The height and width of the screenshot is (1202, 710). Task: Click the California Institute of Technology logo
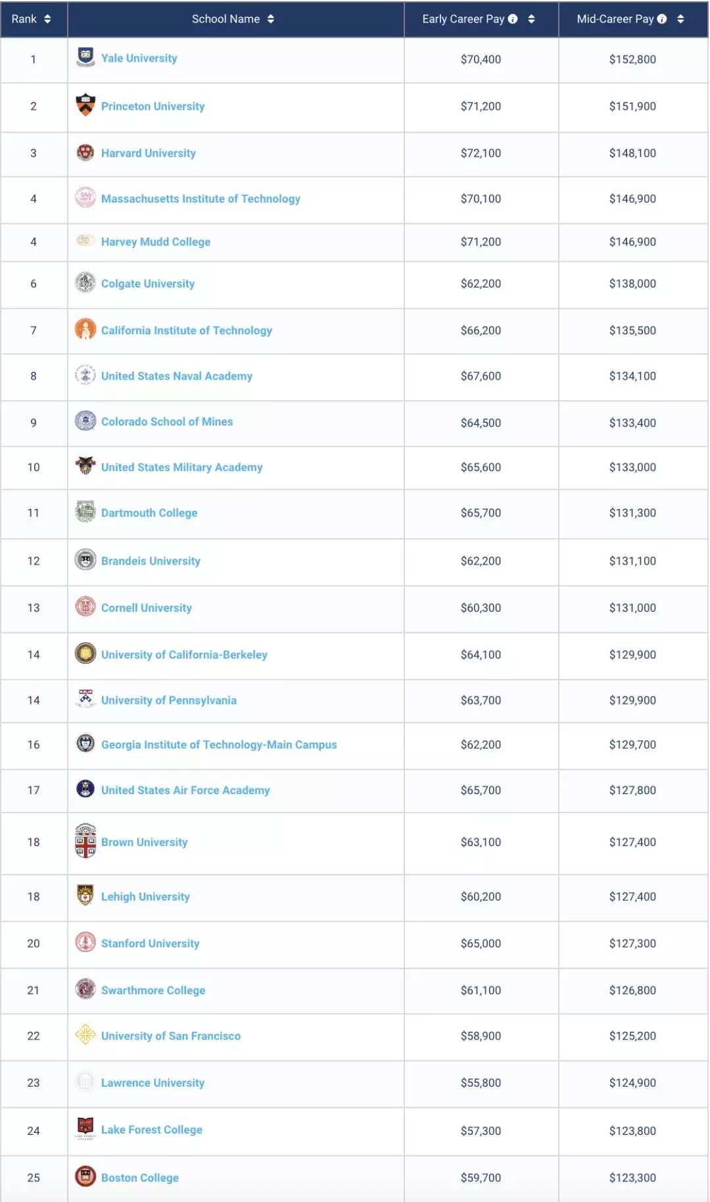pyautogui.click(x=85, y=329)
